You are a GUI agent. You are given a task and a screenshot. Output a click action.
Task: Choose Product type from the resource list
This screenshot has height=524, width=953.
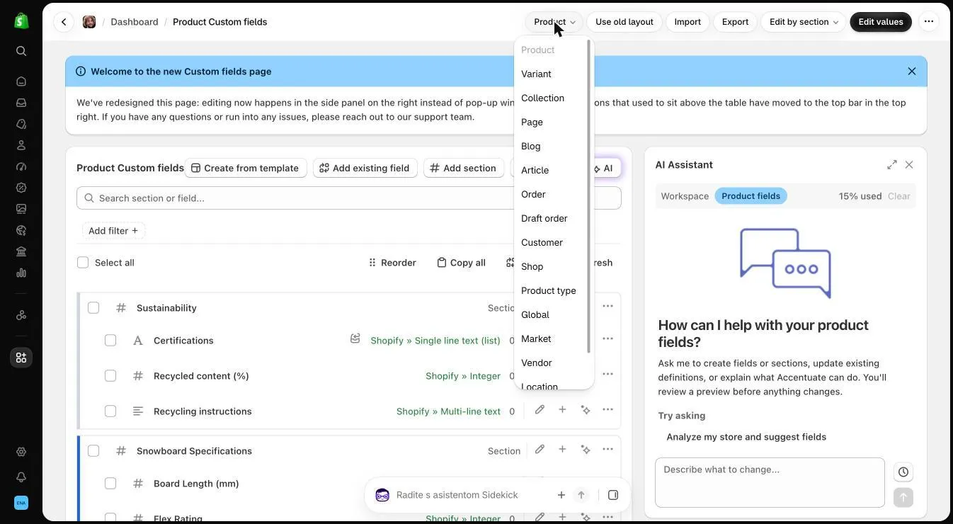(548, 290)
